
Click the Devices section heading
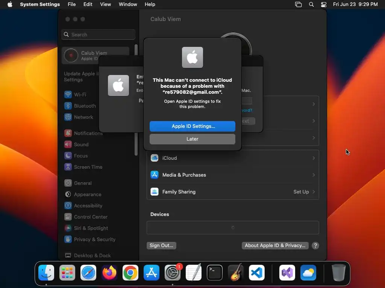coord(159,214)
